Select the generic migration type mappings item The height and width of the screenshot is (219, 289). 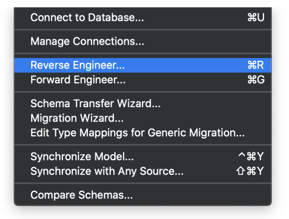click(x=137, y=132)
